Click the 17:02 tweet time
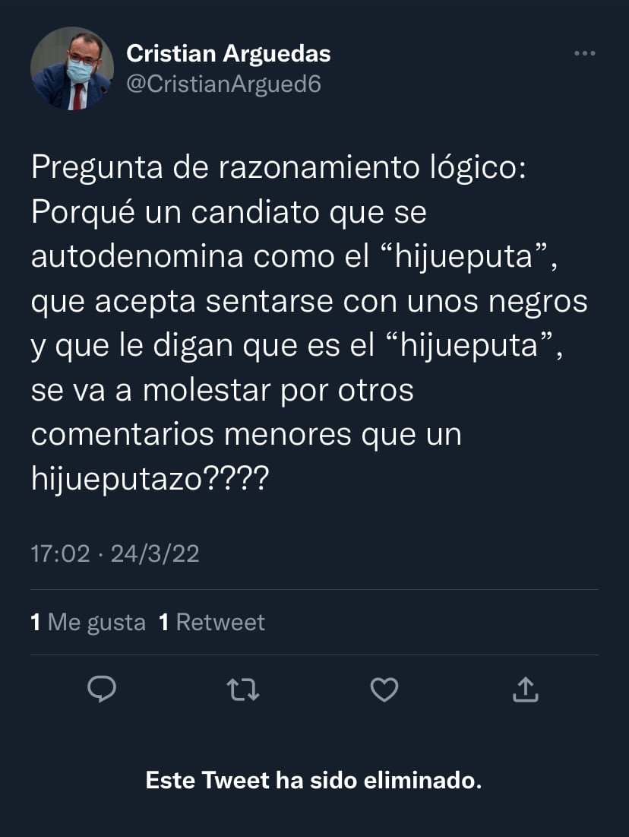 pos(60,553)
